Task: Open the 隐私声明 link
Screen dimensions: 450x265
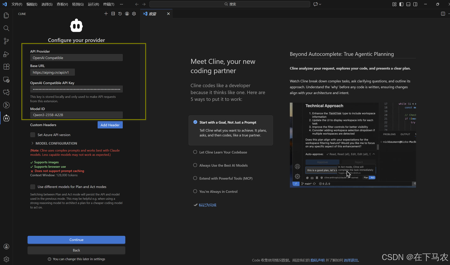Action: coord(317,260)
